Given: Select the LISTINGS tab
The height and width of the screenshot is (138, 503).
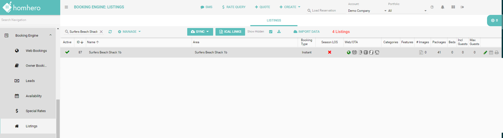Looking at the screenshot, I should [x=274, y=20].
